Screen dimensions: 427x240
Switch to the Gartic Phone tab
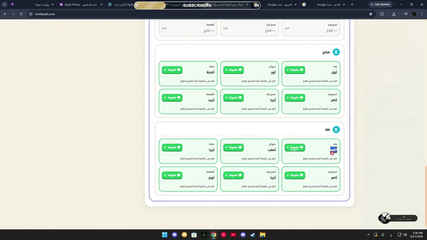[81, 5]
